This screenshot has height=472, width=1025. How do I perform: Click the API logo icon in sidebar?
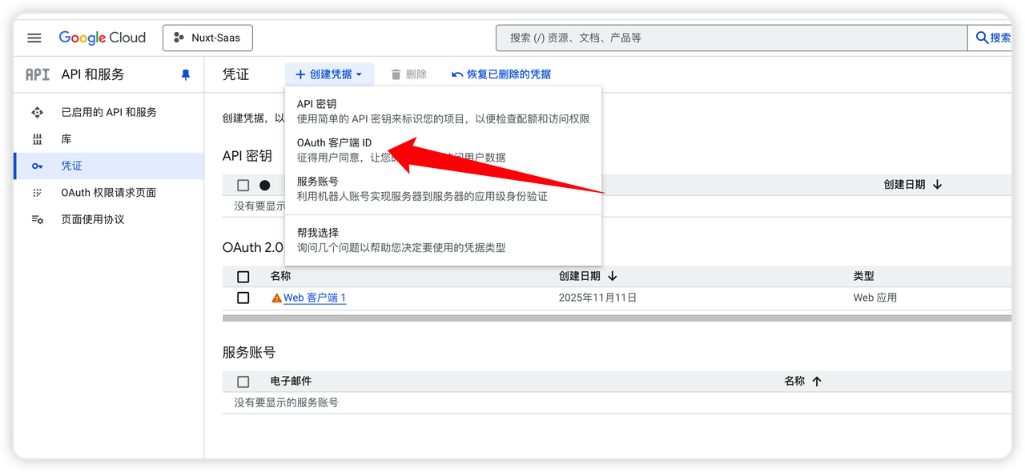coord(38,74)
